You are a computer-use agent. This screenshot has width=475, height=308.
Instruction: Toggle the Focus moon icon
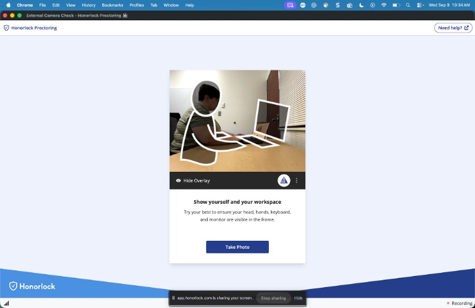click(x=361, y=5)
